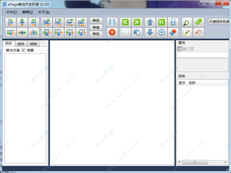The width and height of the screenshot is (231, 173).
Task: Click the green price tag icon
Action: coord(199,22)
